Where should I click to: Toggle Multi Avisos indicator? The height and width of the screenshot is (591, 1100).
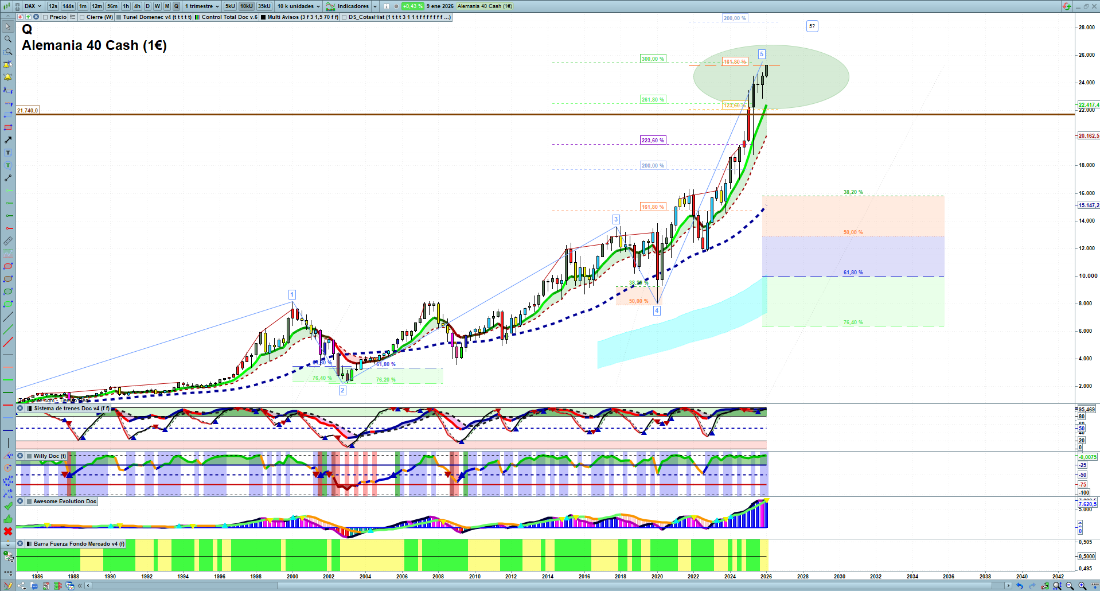pos(263,17)
